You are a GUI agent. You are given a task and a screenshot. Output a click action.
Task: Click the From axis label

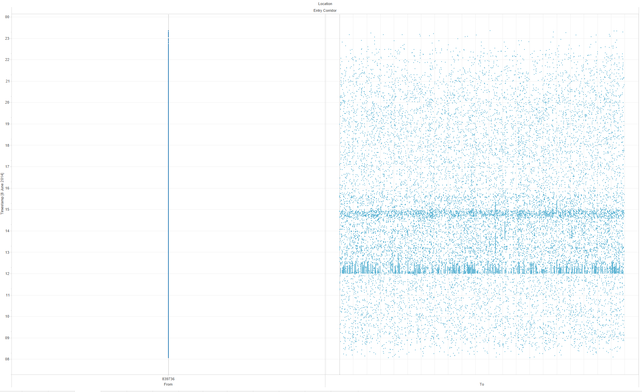168,384
